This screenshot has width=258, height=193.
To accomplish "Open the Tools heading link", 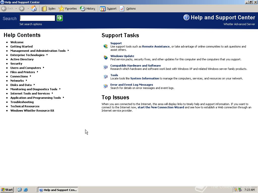I will tap(114, 75).
